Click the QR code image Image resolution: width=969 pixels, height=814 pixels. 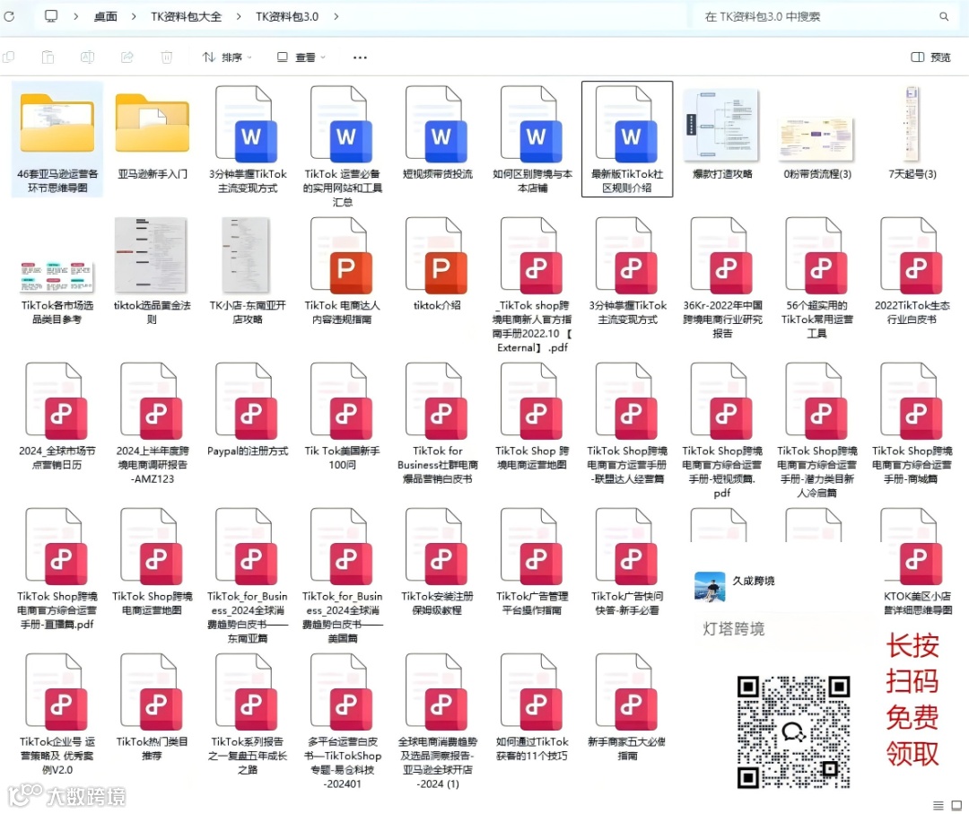coord(794,731)
